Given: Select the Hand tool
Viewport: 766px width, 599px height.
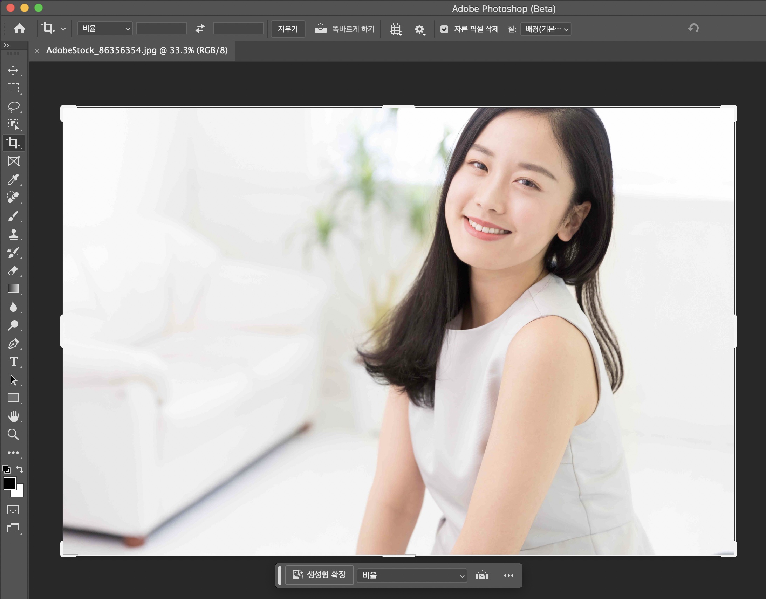Looking at the screenshot, I should pyautogui.click(x=13, y=416).
